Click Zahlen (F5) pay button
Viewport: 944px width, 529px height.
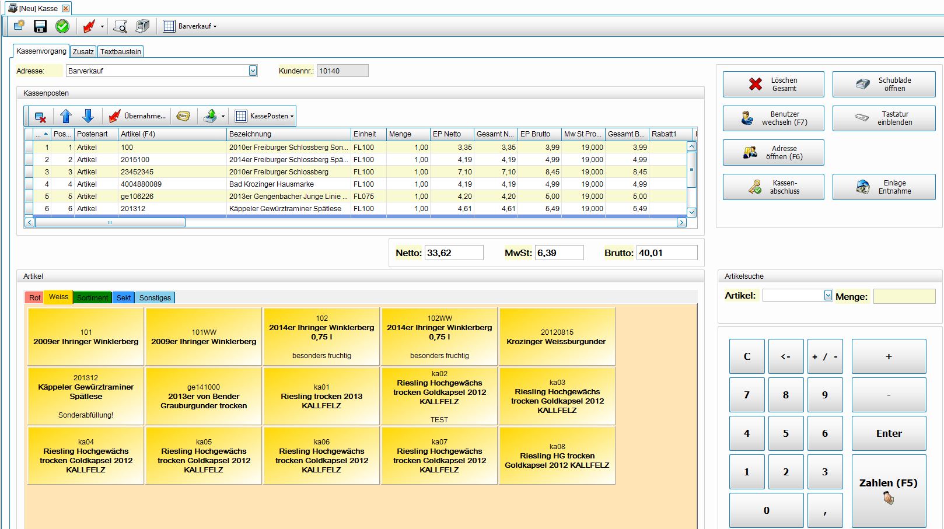[889, 491]
